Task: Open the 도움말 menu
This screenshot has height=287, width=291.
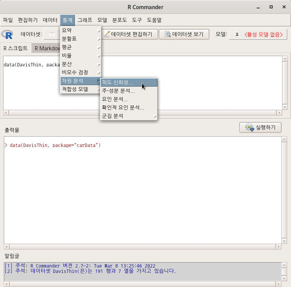Action: coord(154,20)
